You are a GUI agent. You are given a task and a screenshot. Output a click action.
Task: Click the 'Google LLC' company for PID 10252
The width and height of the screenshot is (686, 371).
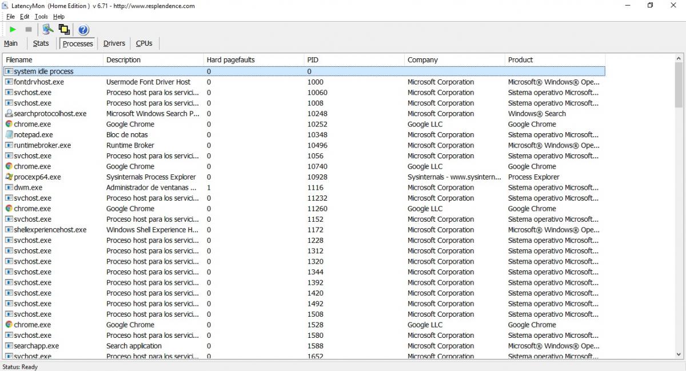pos(425,124)
